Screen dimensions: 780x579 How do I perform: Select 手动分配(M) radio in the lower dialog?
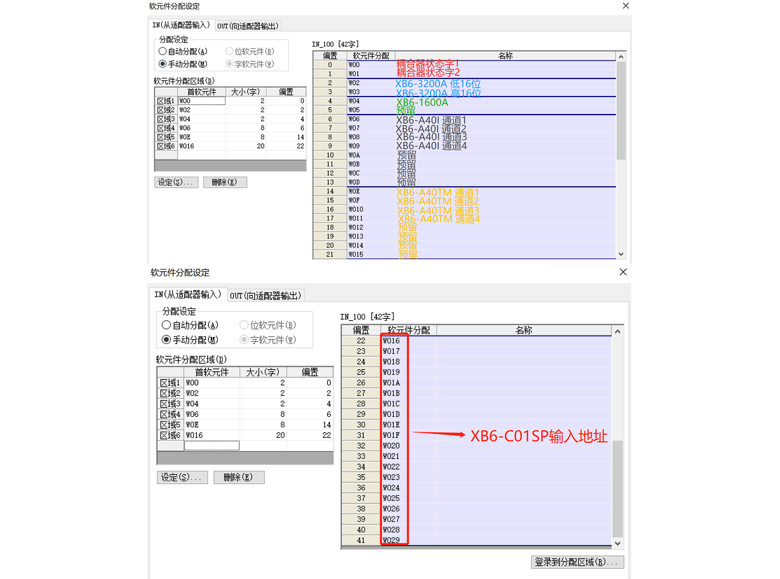pyautogui.click(x=166, y=340)
